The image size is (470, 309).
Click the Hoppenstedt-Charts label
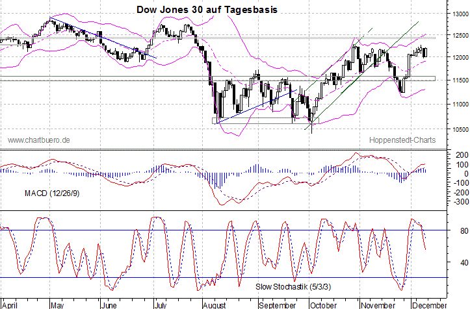click(402, 140)
